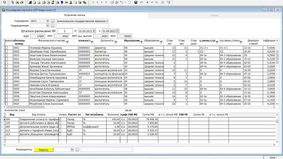
Task: Switch to the Список tab
Action: coord(214,15)
